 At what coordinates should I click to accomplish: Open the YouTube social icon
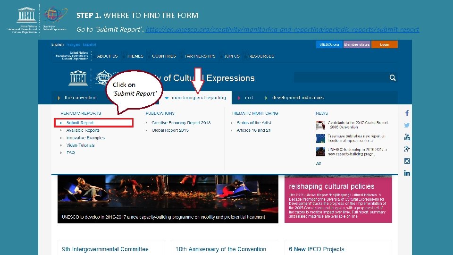[407, 137]
